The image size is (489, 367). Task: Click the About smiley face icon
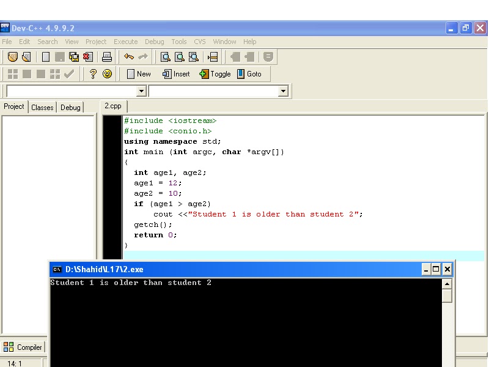coord(107,74)
